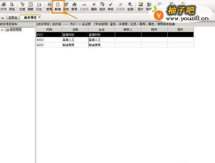This screenshot has height=163, width=215.
Task: Refresh list with 刷新 icon
Action: coord(31,6)
